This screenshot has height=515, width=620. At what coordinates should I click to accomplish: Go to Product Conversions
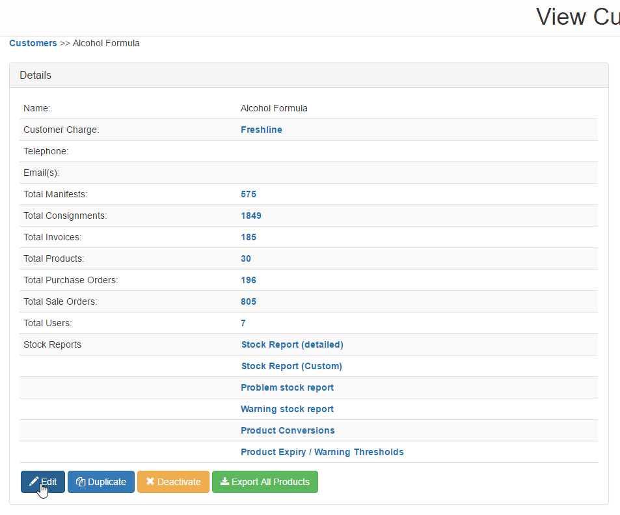(x=288, y=430)
